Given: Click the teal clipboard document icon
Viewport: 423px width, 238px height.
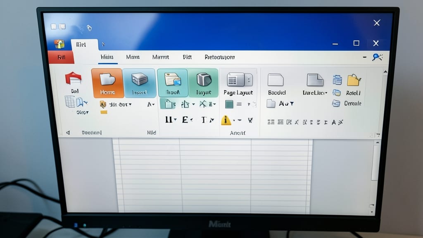Looking at the screenshot, I should pos(173,79).
